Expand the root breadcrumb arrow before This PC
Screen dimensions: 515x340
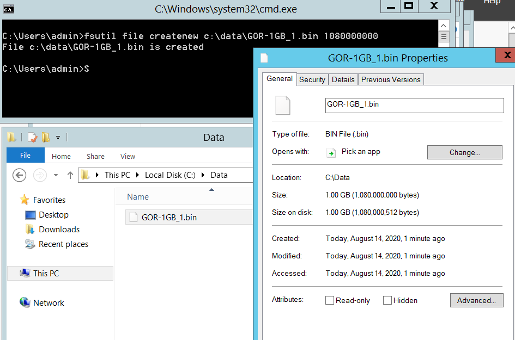[97, 175]
